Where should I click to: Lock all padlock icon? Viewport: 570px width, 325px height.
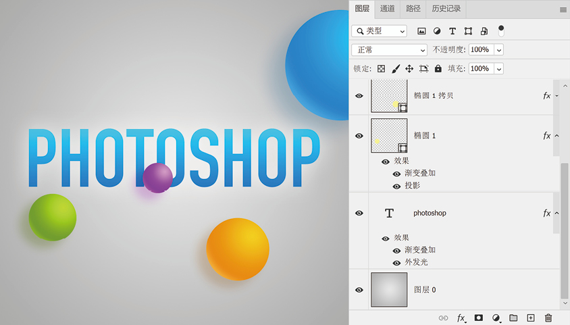(438, 68)
